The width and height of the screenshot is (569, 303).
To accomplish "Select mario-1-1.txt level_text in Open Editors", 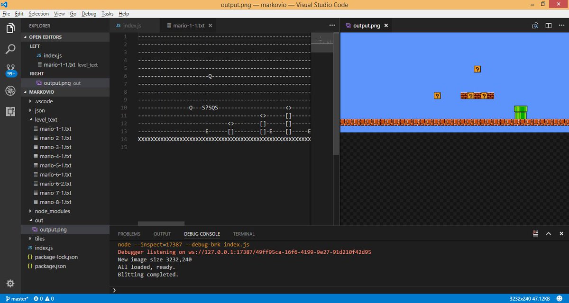I will pos(65,65).
